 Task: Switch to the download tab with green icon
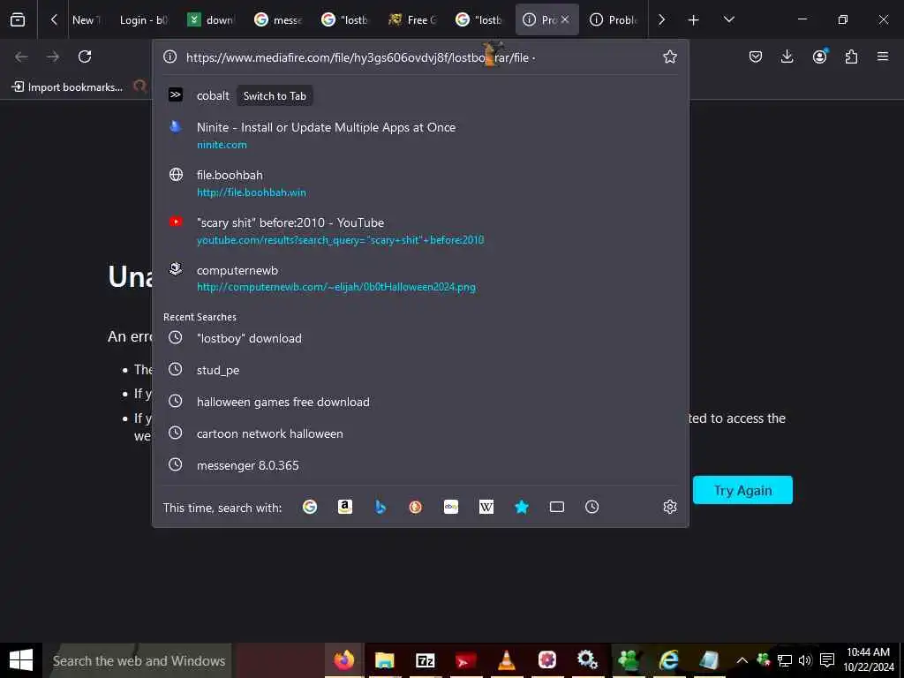point(211,20)
